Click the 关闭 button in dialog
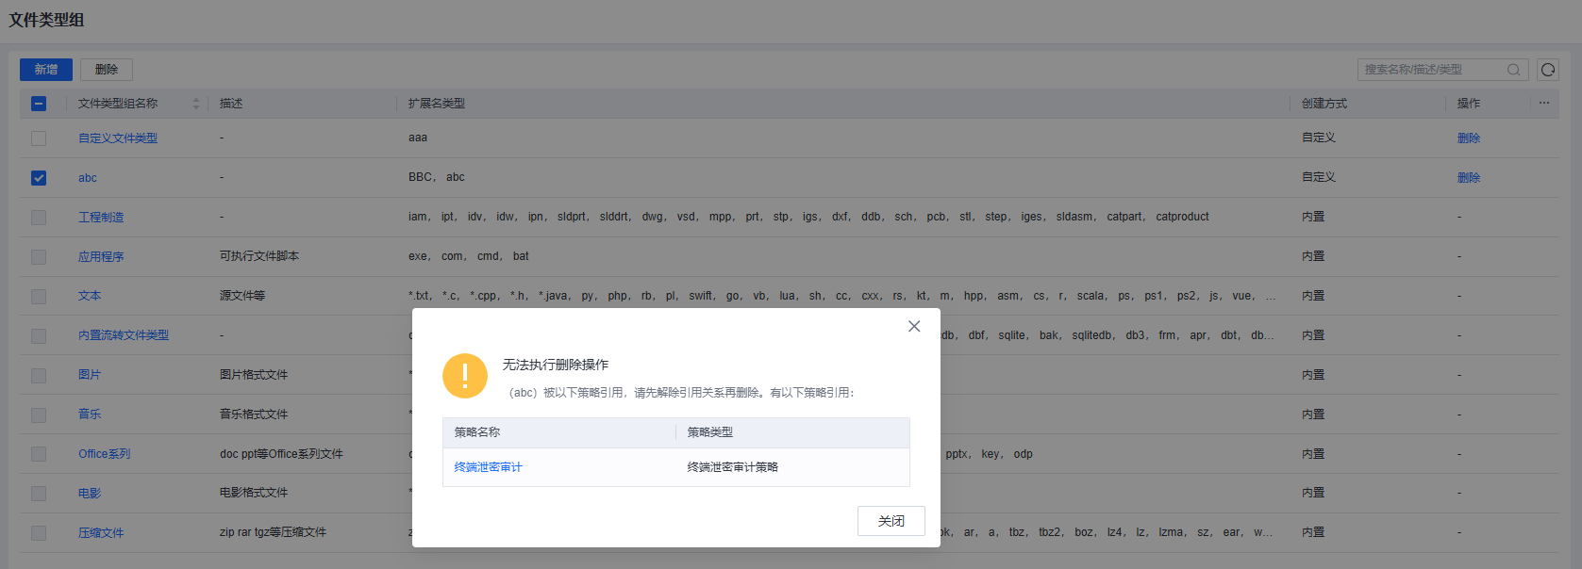Image resolution: width=1582 pixels, height=569 pixels. [x=891, y=521]
